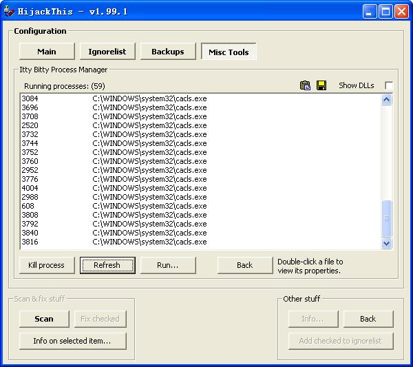Start a Scan
Screen dimensions: 413x367
click(x=44, y=319)
